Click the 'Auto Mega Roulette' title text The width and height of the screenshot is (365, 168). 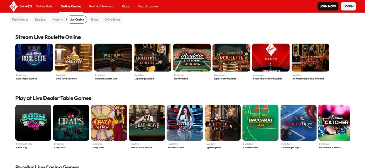(27, 78)
